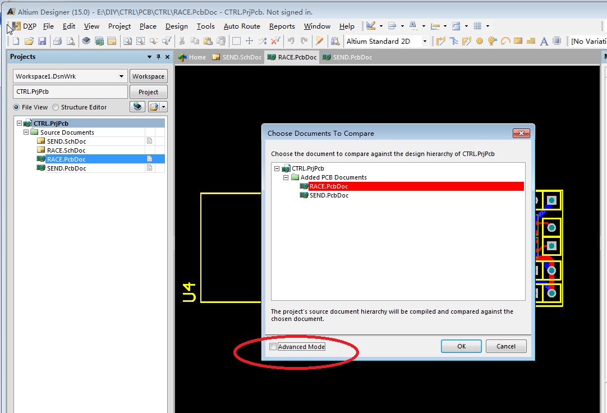Select the File View radio button
Screen dimensions: 607x413
[x=16, y=107]
